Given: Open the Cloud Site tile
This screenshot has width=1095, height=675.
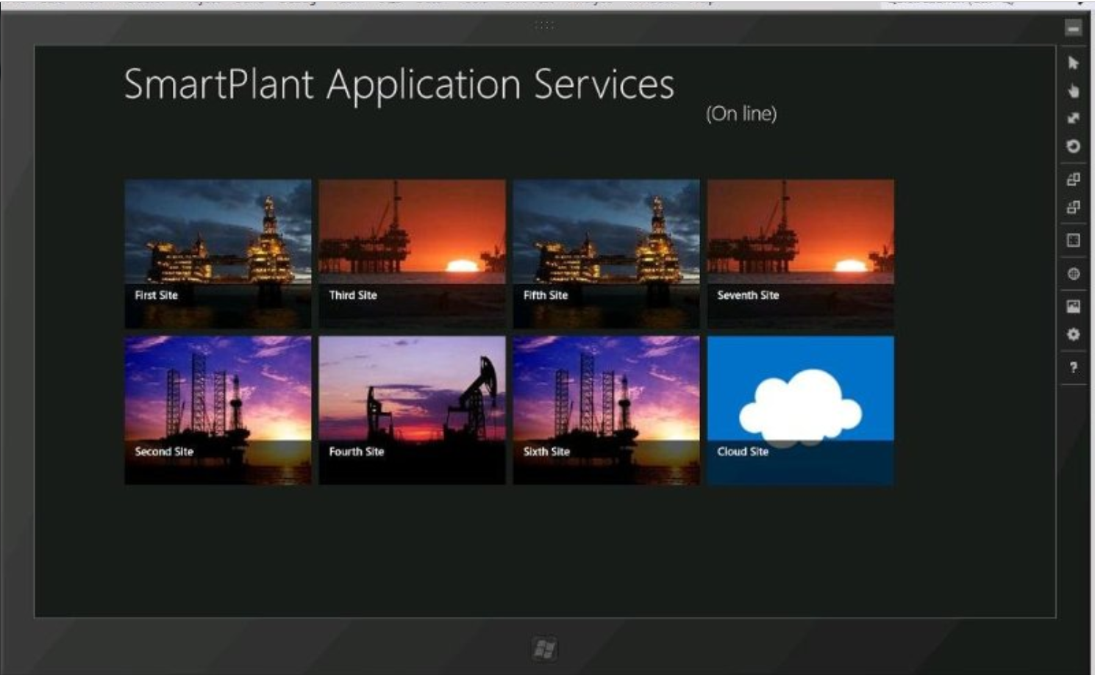Looking at the screenshot, I should pos(800,411).
